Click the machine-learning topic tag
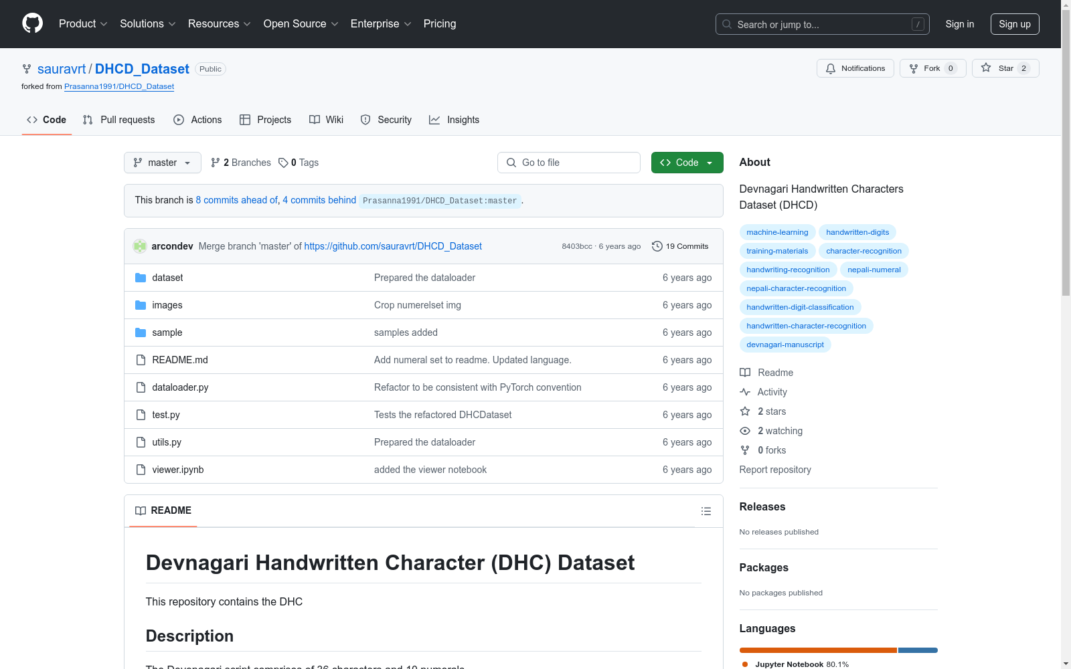This screenshot has width=1071, height=669. tap(777, 232)
